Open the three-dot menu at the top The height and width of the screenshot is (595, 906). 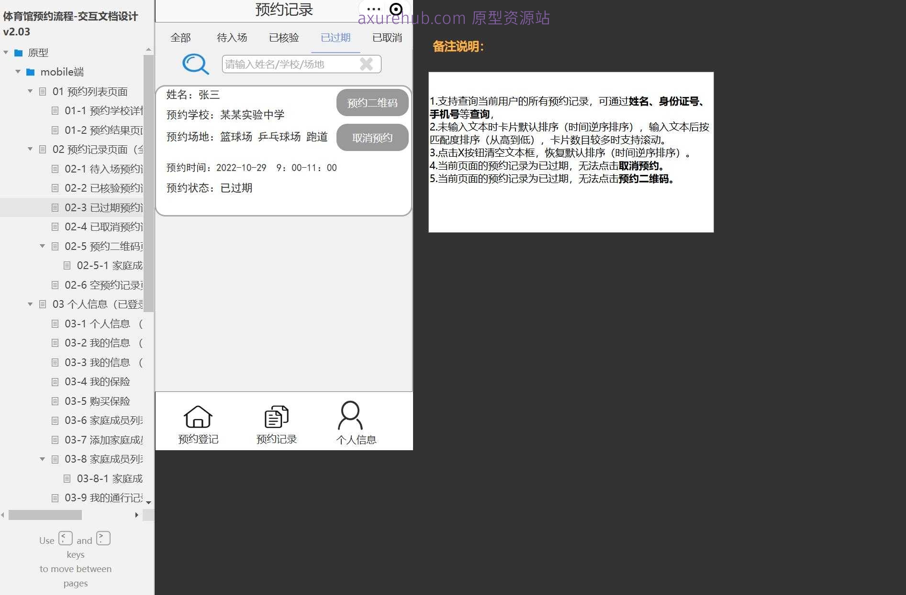click(x=373, y=9)
